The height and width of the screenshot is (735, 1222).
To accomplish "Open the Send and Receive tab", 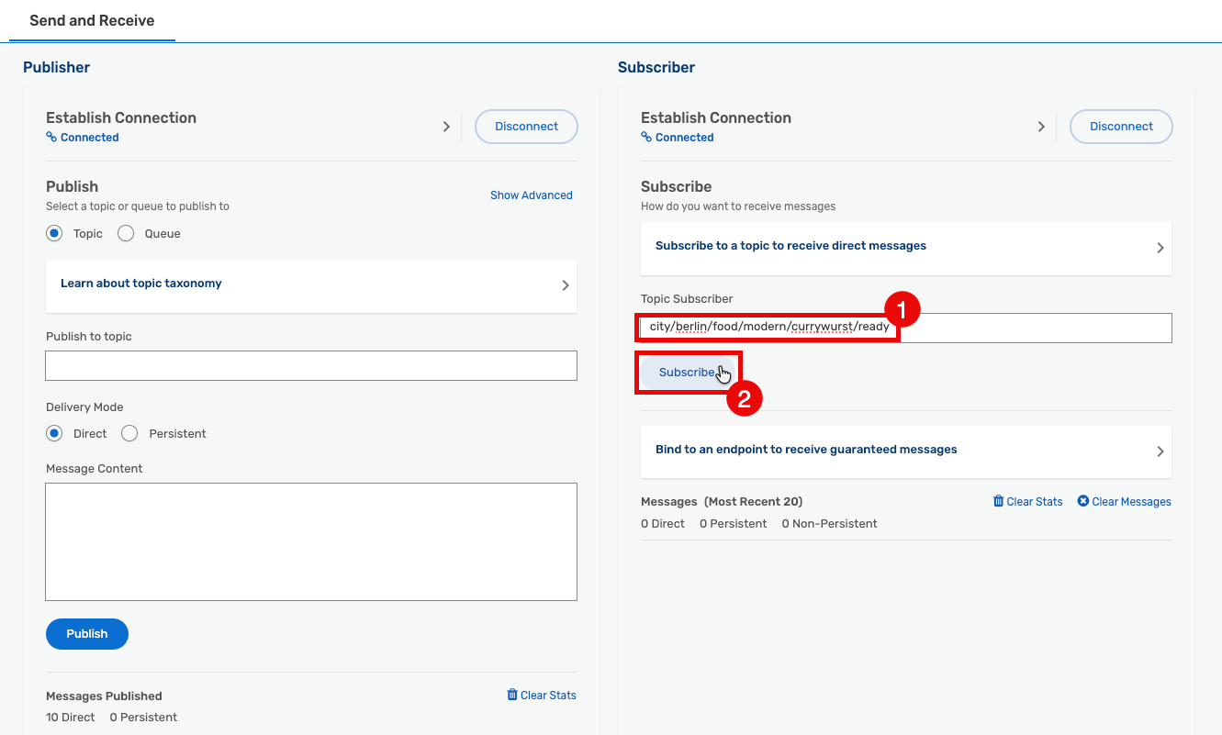I will pyautogui.click(x=92, y=20).
